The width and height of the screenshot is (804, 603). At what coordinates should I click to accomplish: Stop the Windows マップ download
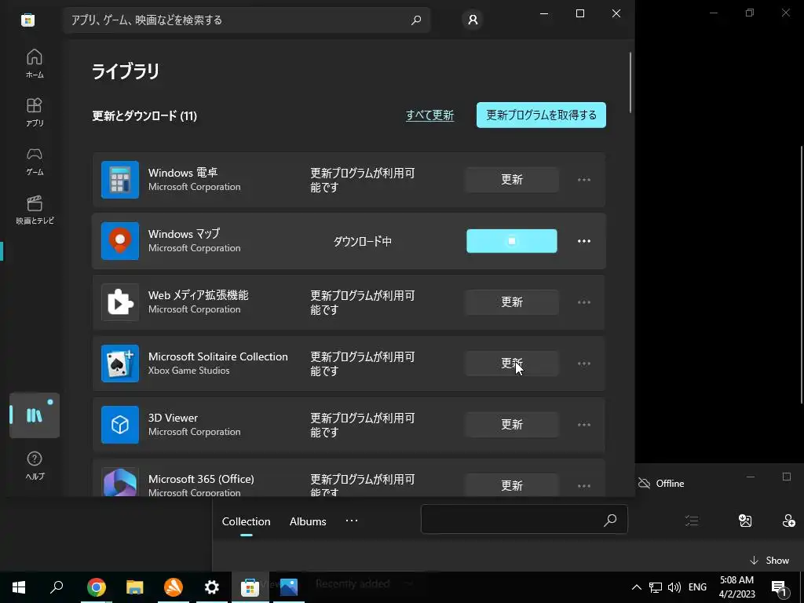coord(512,241)
